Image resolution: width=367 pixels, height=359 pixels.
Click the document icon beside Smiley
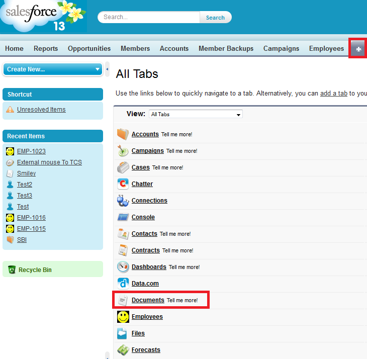tap(10, 173)
